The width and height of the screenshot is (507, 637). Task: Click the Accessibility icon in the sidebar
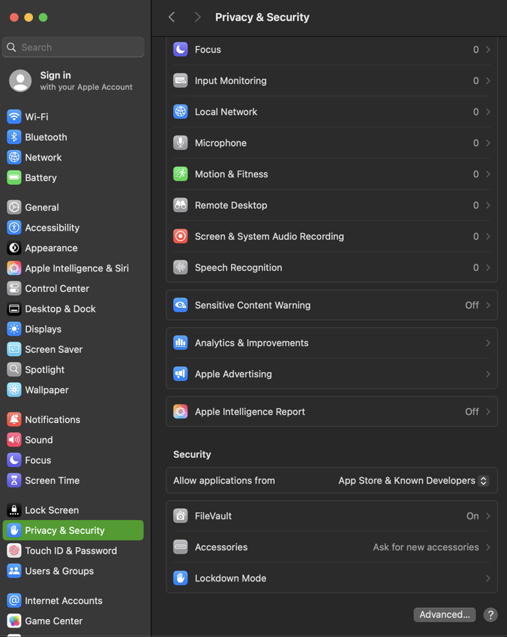coord(15,227)
